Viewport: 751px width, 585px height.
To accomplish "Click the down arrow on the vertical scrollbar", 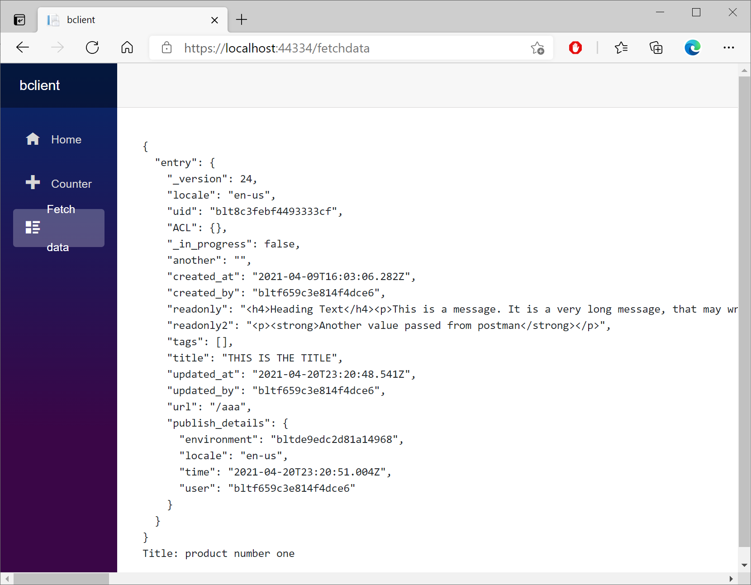I will (744, 565).
